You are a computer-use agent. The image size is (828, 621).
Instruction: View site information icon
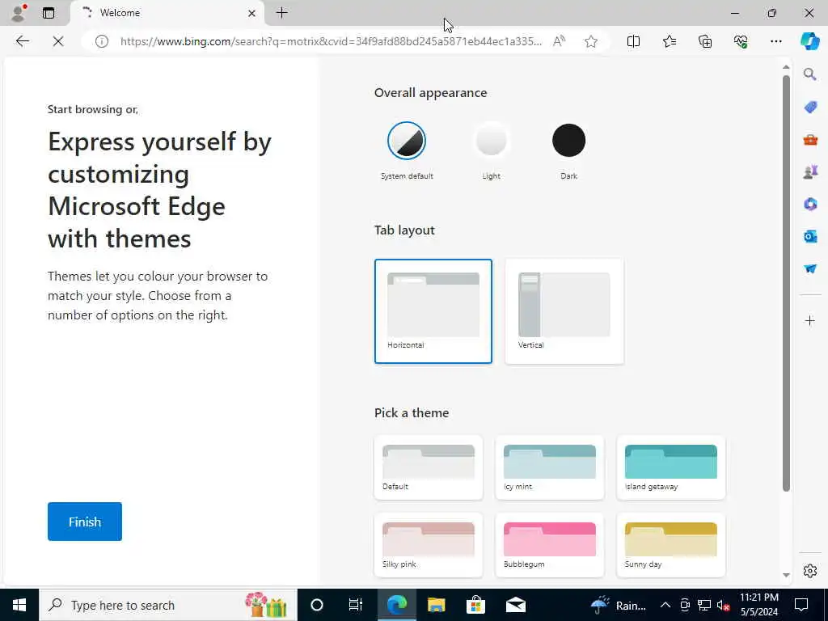tap(101, 41)
